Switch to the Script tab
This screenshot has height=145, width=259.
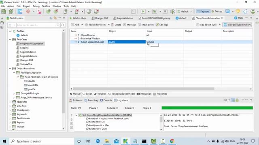click(x=87, y=94)
